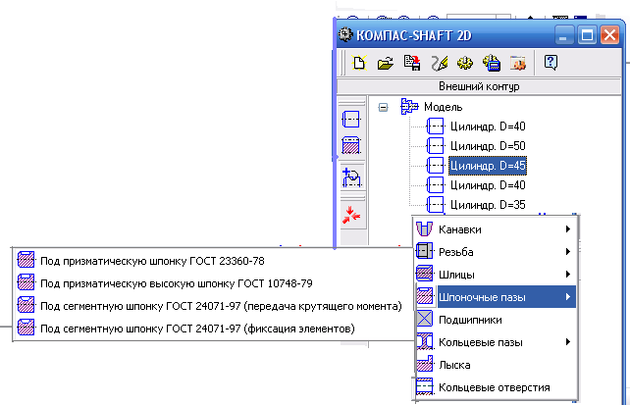Click icon beside ГОСТ 23360-78 entry
This screenshot has width=630, height=405.
point(26,260)
